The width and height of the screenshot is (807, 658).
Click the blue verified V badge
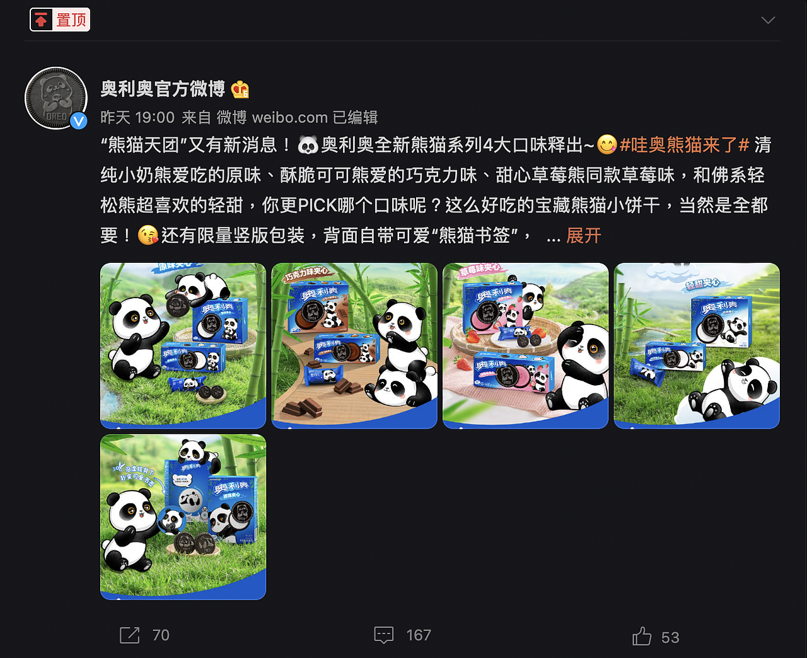click(79, 120)
